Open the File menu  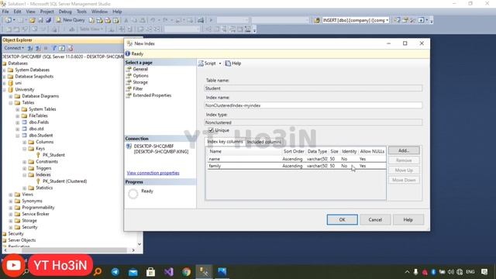pos(5,12)
